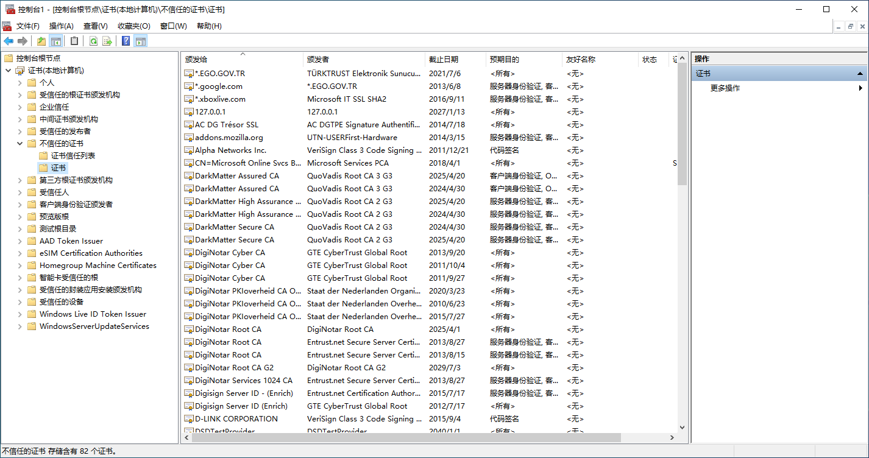Select the 证书信任列表 folder in tree
The image size is (869, 458).
tap(73, 156)
